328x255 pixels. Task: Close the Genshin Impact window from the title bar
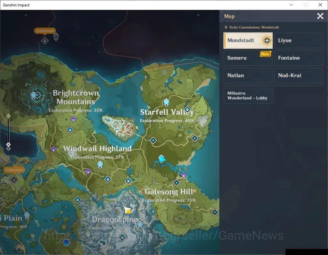click(320, 5)
